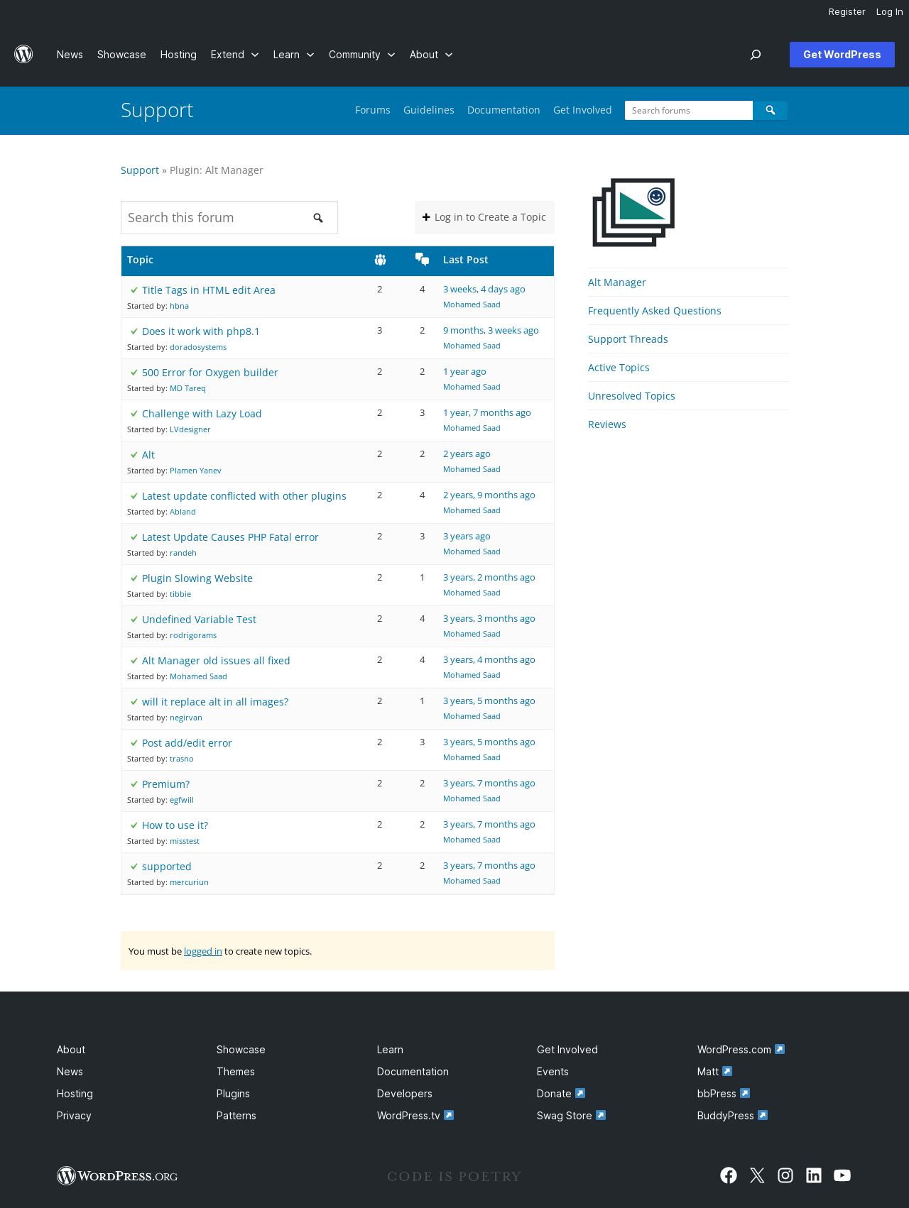The width and height of the screenshot is (909, 1208).
Task: Expand the Community menu
Action: 361,55
